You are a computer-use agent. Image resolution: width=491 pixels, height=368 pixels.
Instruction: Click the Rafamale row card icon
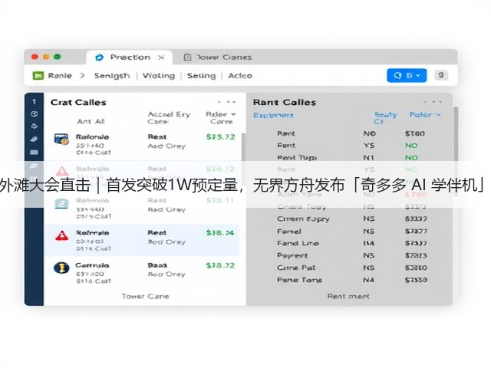(x=61, y=140)
